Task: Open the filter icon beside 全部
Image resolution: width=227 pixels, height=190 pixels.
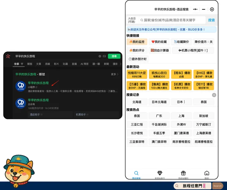Action: [22, 64]
